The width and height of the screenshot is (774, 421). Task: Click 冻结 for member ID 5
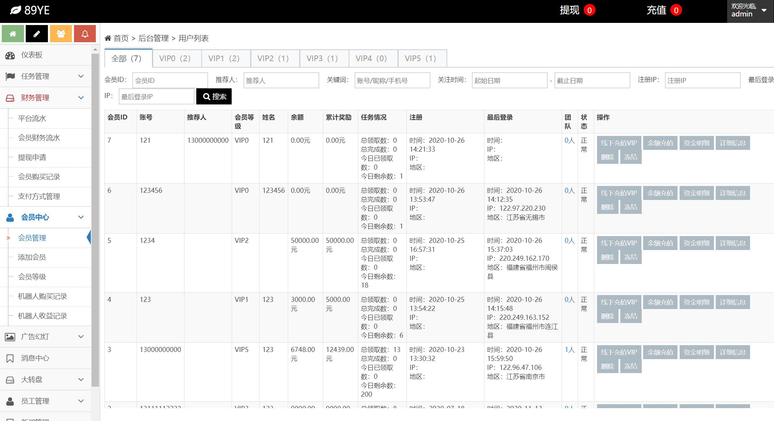631,257
